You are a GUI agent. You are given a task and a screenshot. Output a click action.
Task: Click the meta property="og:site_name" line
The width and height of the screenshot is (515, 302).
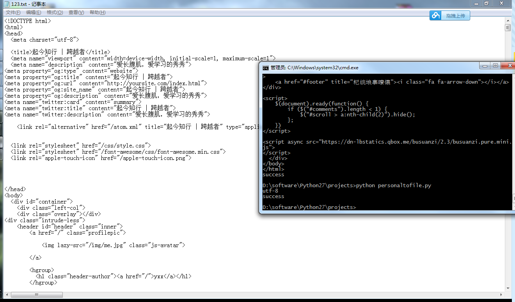point(95,90)
